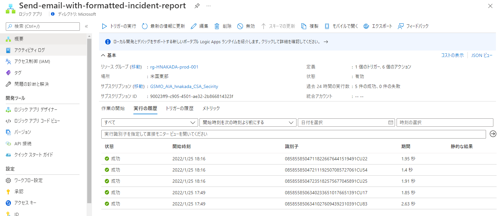Open アクセス キー menu item
This screenshot has height=216, width=503.
coord(43,203)
